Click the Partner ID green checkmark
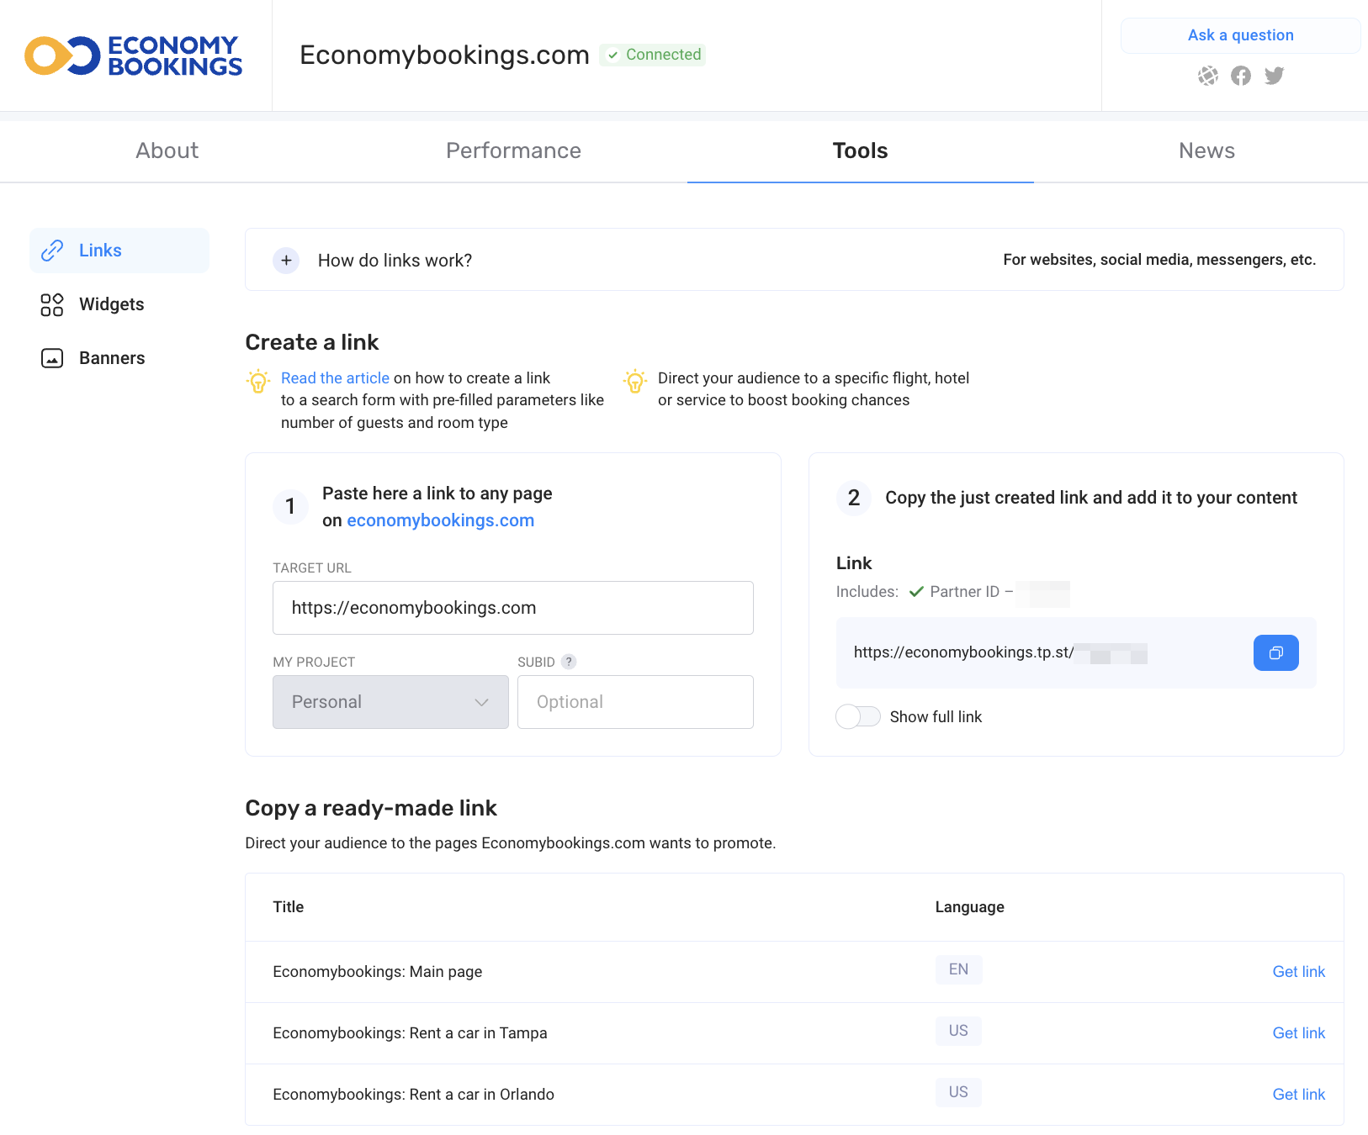Screen dimensions: 1368x1135 (916, 592)
